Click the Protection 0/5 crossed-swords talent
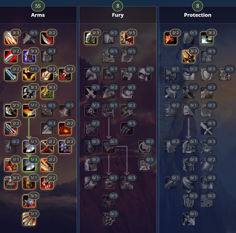 click(x=206, y=129)
